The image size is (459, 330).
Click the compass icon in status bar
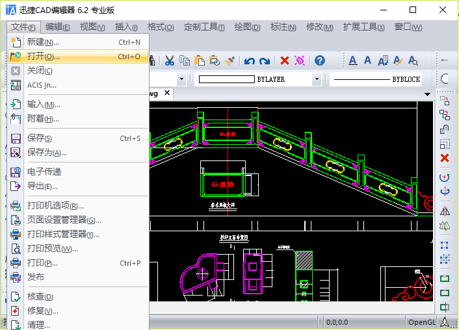click(445, 322)
